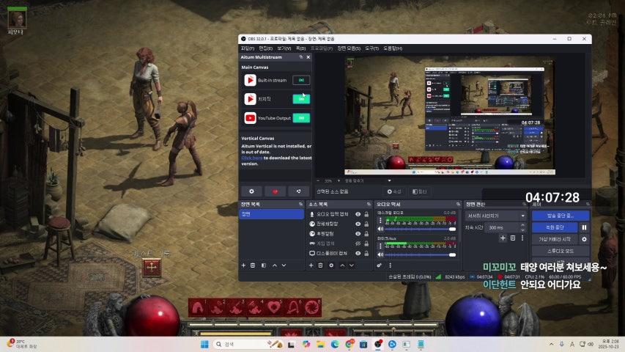Click the 'Click here' download link
This screenshot has width=625, height=352.
(252, 158)
